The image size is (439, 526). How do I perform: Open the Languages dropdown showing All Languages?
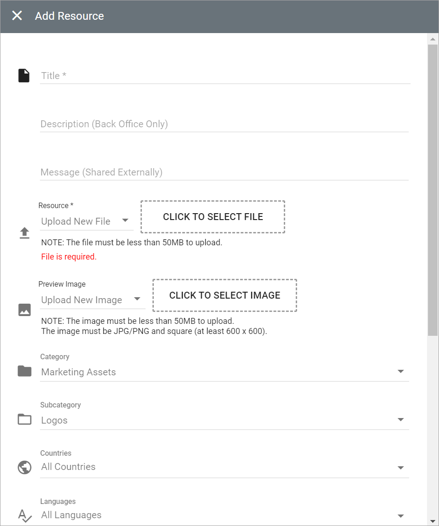pos(225,515)
